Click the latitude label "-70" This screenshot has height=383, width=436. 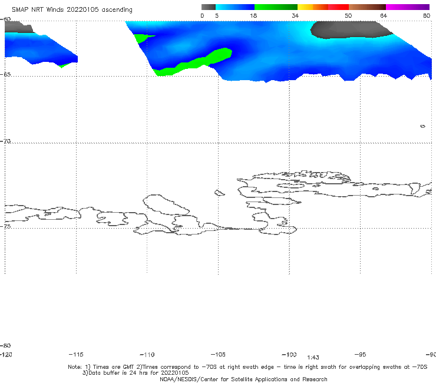pos(5,141)
